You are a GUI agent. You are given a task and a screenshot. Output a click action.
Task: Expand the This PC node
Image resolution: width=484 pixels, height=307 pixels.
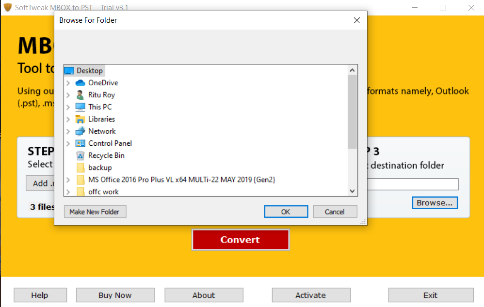68,107
